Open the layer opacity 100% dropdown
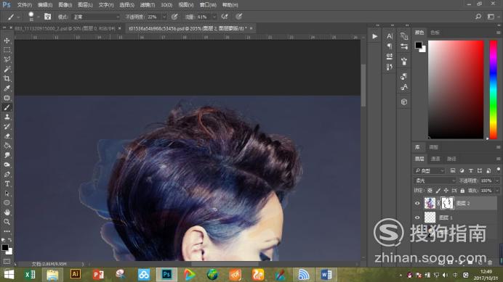 tap(497, 181)
